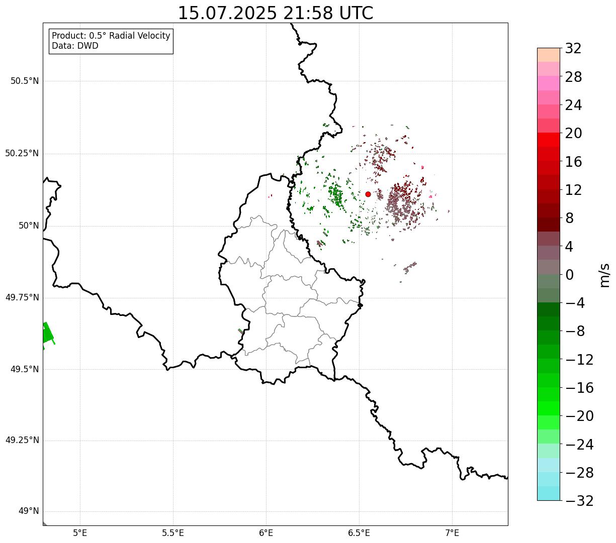This screenshot has height=543, width=616.
Task: Click the colorbar value 20
Action: (573, 133)
